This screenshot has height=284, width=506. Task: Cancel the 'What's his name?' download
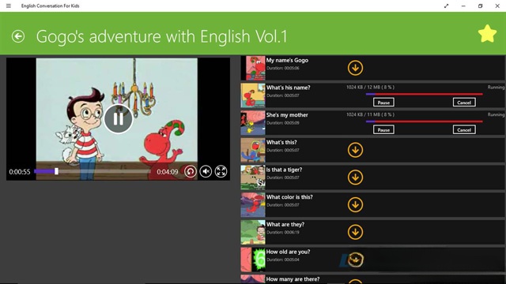[464, 103]
